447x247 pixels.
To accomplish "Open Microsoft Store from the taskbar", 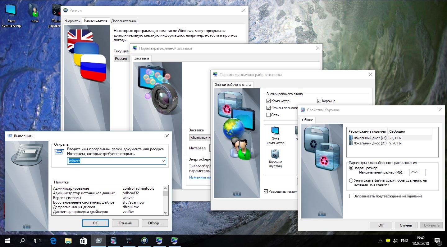I will point(83,240).
